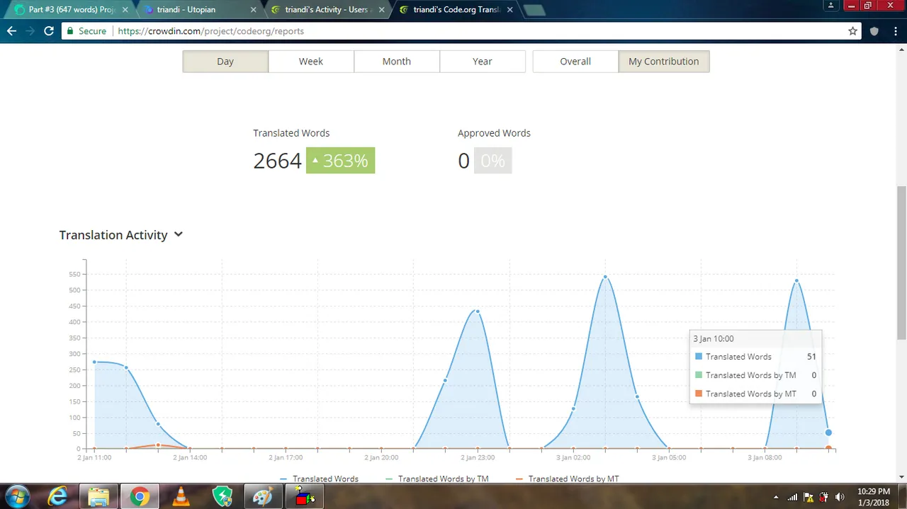The image size is (907, 509).
Task: Close the 'triandi - Utopian' tab
Action: point(254,10)
